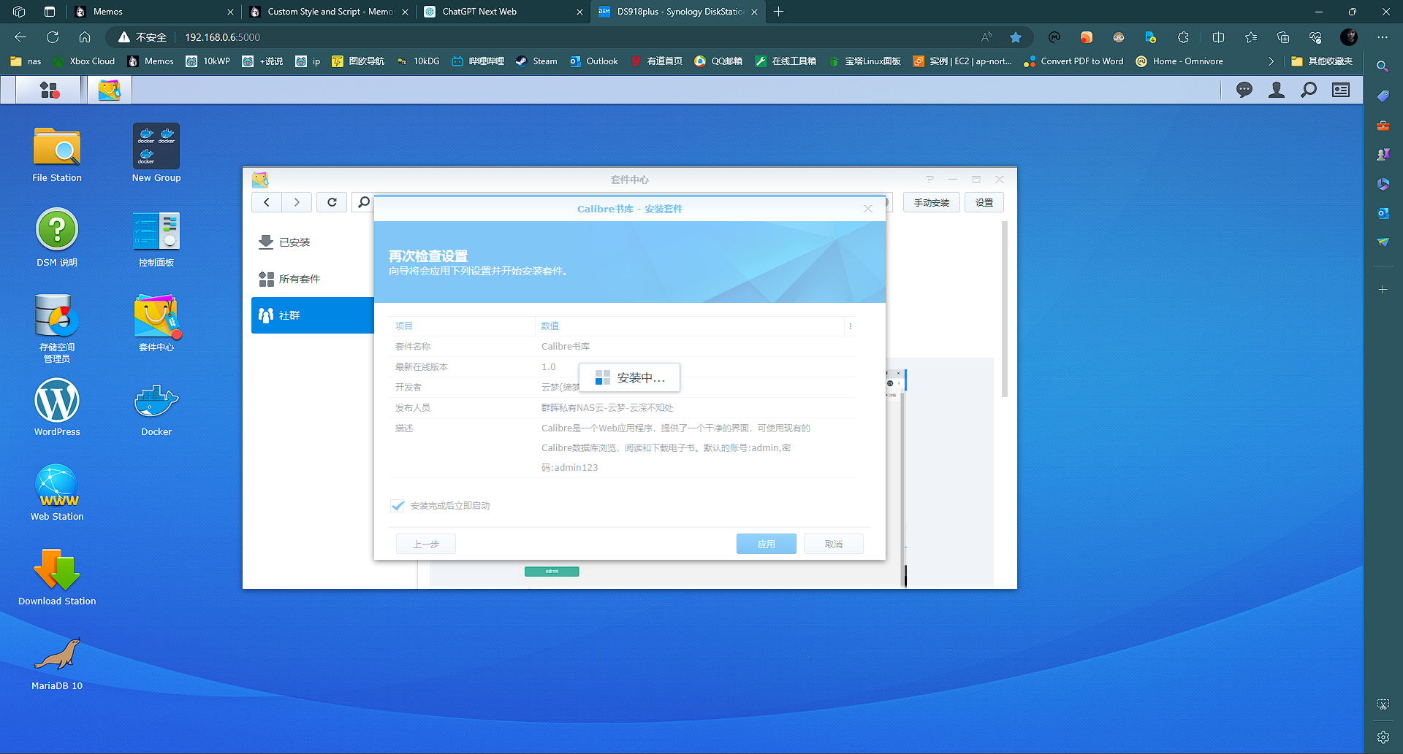Close the Calibre install dialog
This screenshot has width=1403, height=754.
868,209
